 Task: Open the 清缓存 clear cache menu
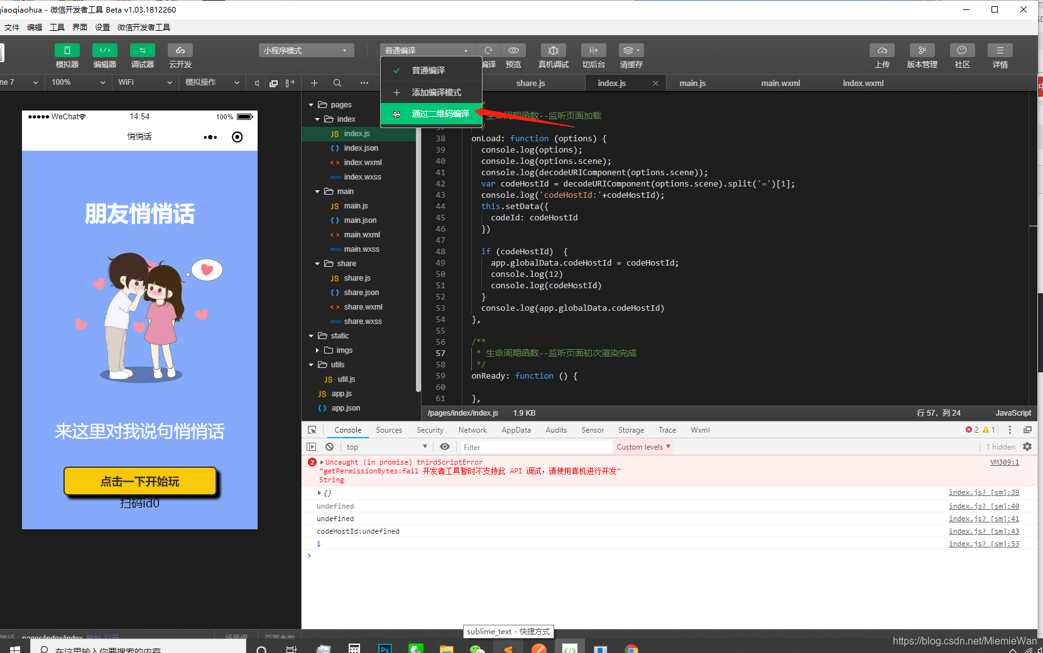tap(631, 50)
